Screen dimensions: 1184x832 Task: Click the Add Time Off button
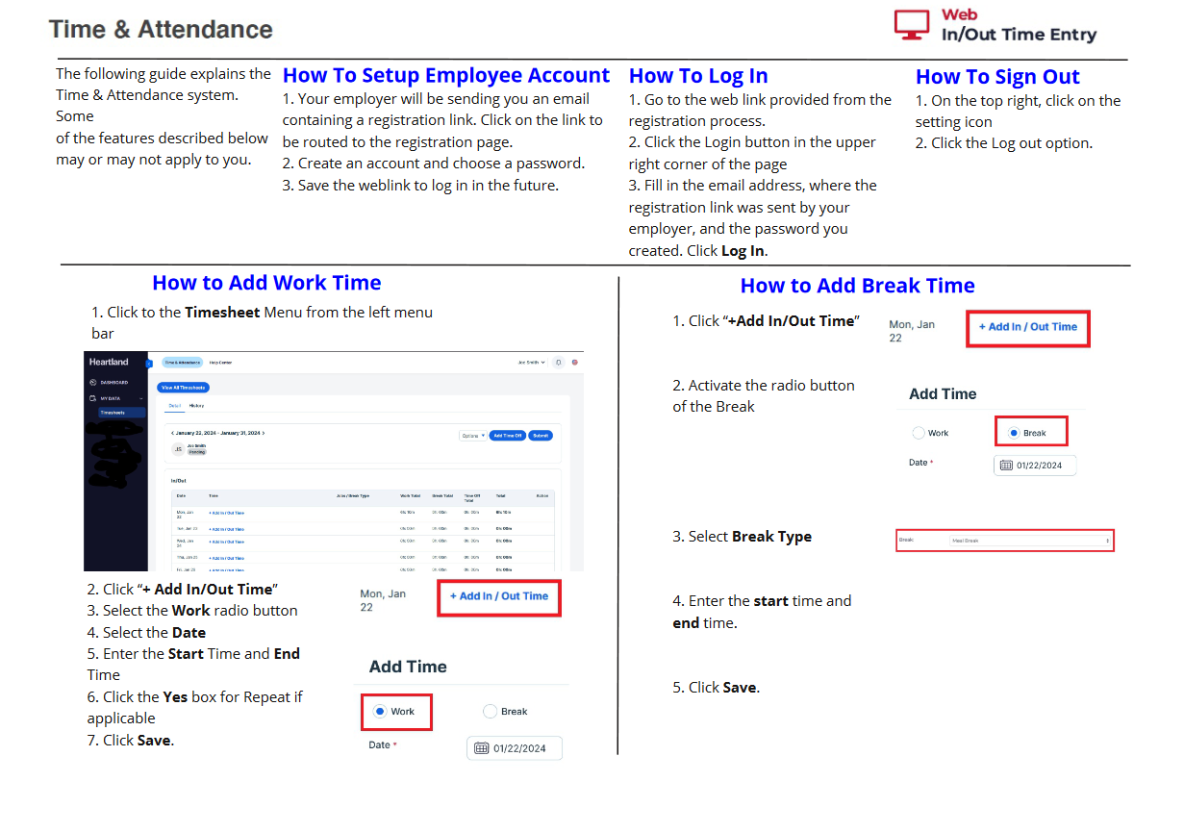pyautogui.click(x=507, y=436)
